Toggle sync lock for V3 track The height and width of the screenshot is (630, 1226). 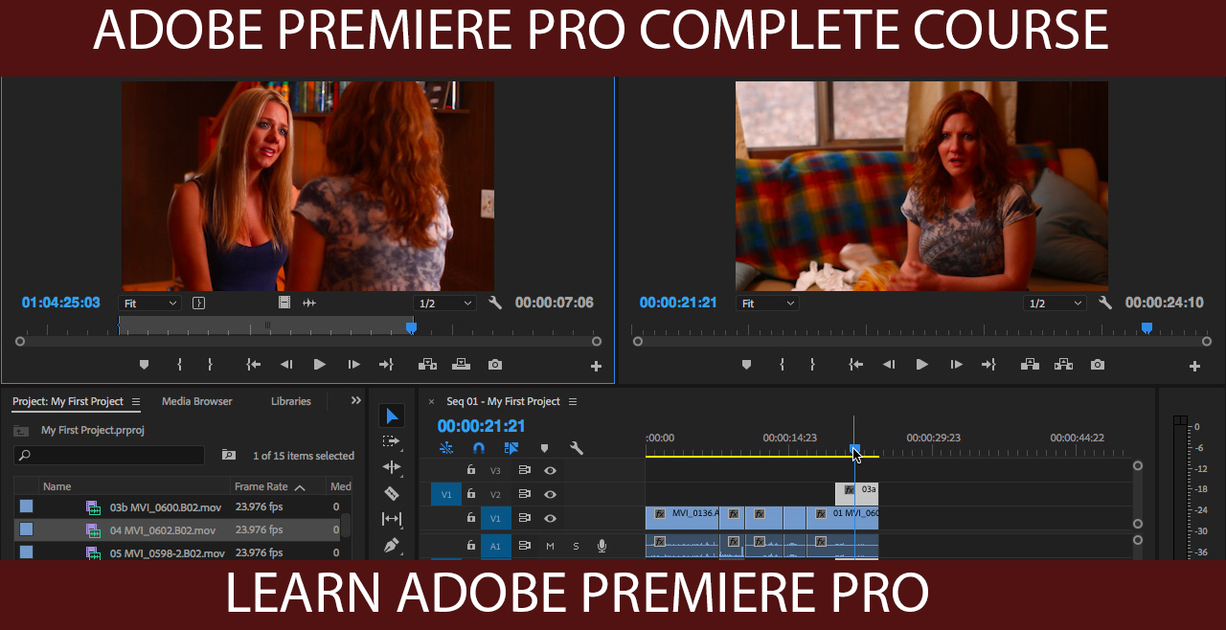click(x=524, y=470)
